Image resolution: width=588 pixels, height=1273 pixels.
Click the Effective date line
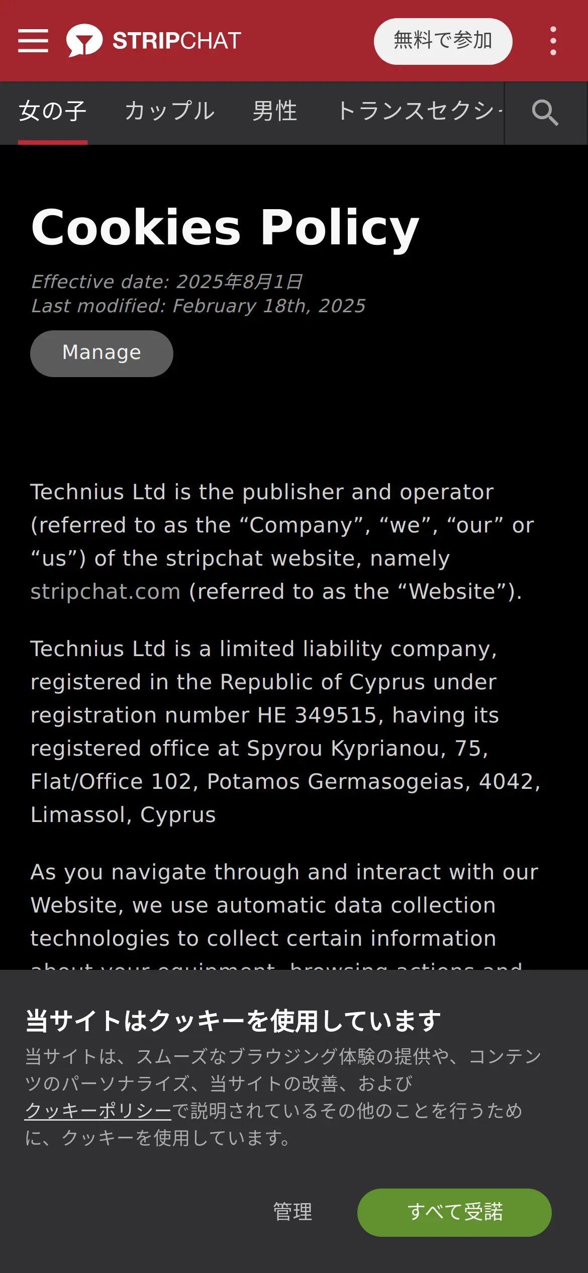(167, 282)
